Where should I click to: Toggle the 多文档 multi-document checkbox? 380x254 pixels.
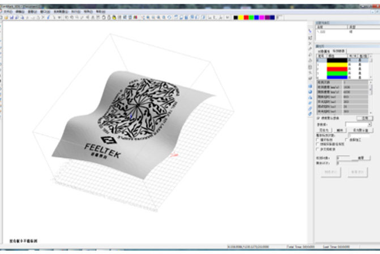click(318, 149)
